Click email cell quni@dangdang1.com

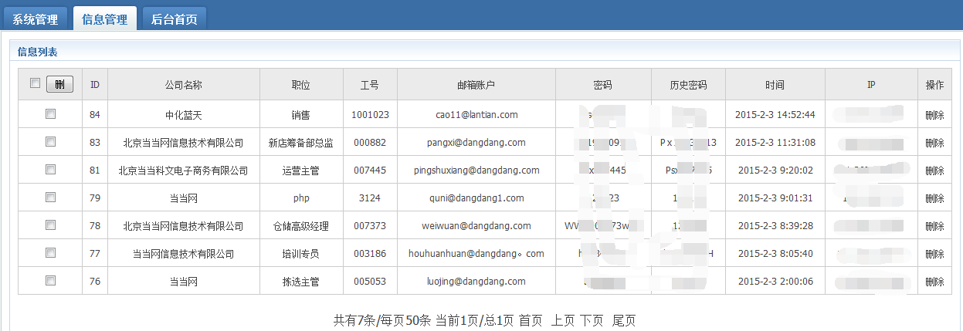tap(476, 198)
